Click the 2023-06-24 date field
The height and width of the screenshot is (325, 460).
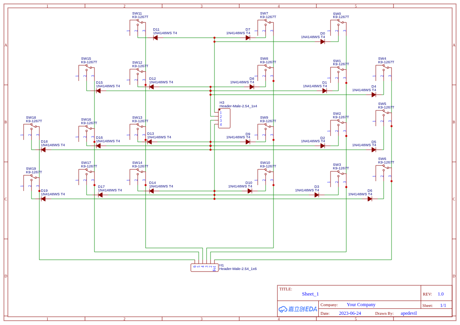click(x=350, y=313)
